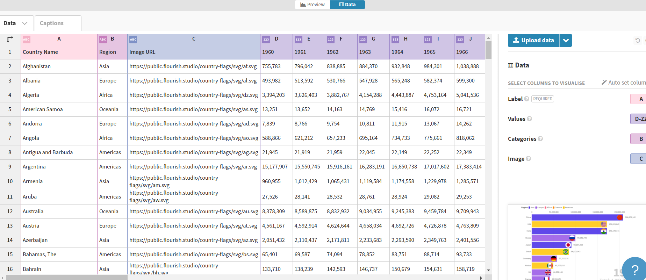Click the 15,177,907 cell
The height and width of the screenshot is (280, 646).
coord(276,167)
